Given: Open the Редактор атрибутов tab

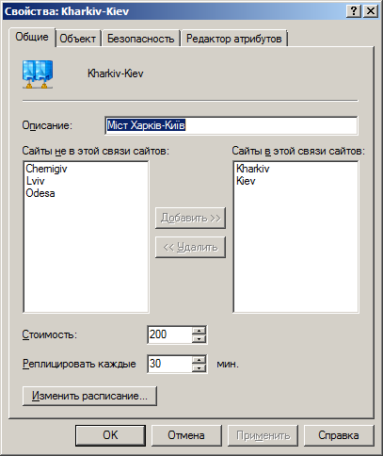Looking at the screenshot, I should pyautogui.click(x=234, y=39).
